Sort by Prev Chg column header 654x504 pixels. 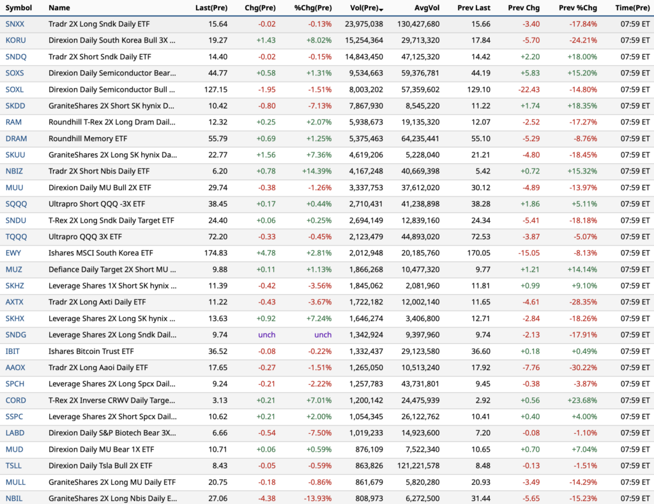tap(524, 8)
